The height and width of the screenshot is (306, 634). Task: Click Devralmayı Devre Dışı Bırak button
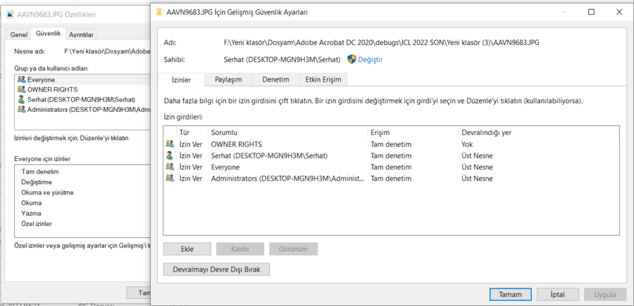point(216,269)
